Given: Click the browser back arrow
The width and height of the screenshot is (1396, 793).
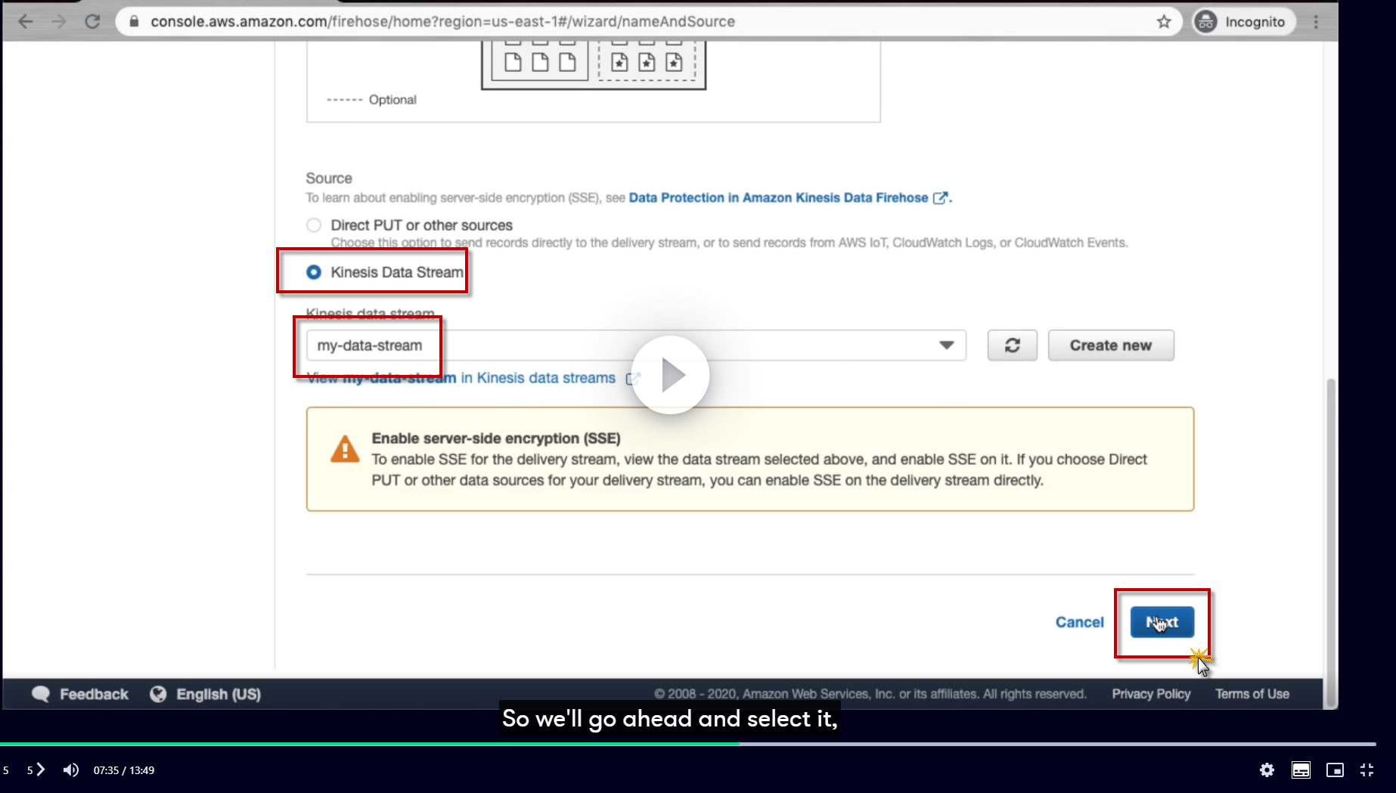Looking at the screenshot, I should 26,21.
